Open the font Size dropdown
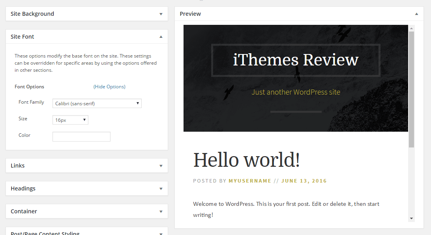This screenshot has width=431, height=235. (70, 120)
